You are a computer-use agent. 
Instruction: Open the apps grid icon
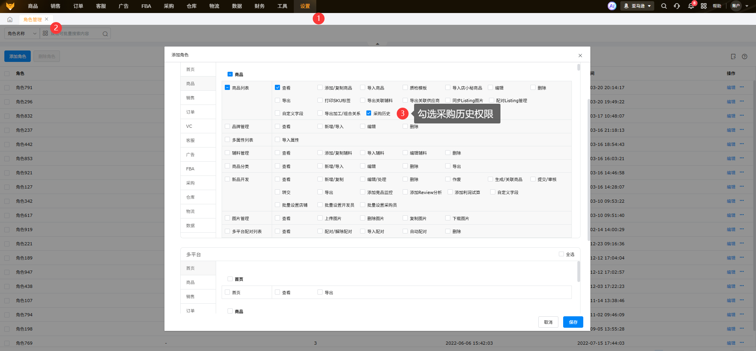coord(704,6)
